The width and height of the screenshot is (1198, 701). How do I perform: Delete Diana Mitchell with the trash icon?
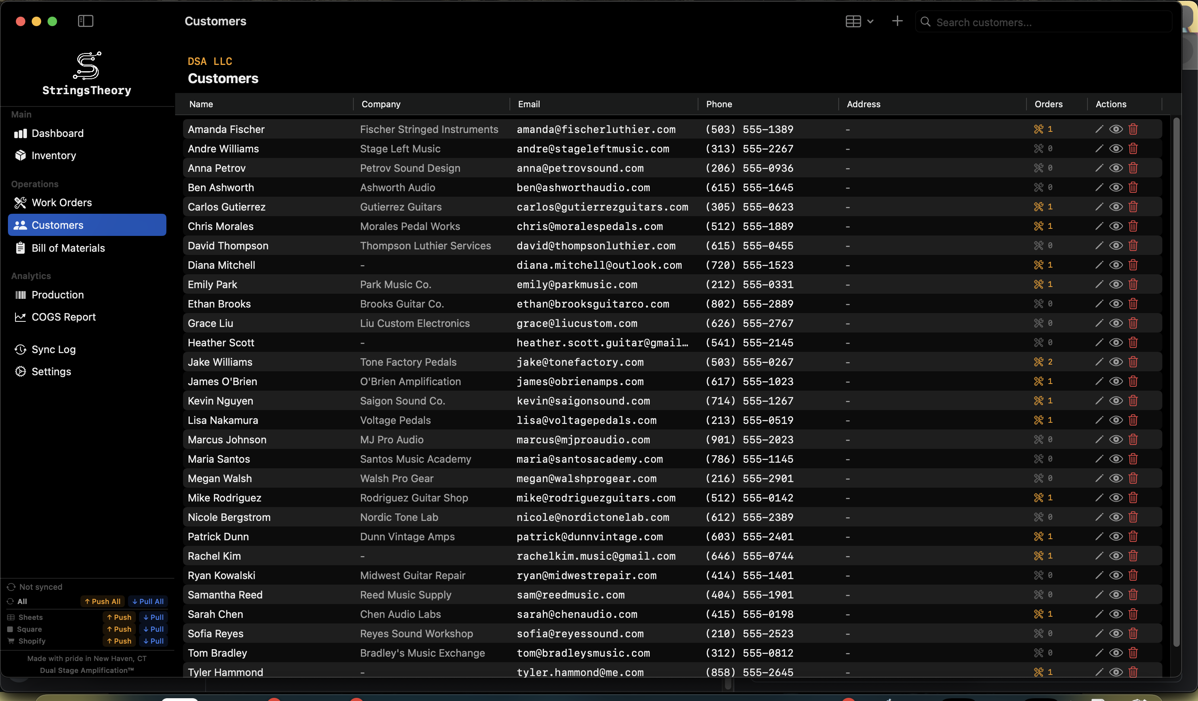click(x=1133, y=264)
